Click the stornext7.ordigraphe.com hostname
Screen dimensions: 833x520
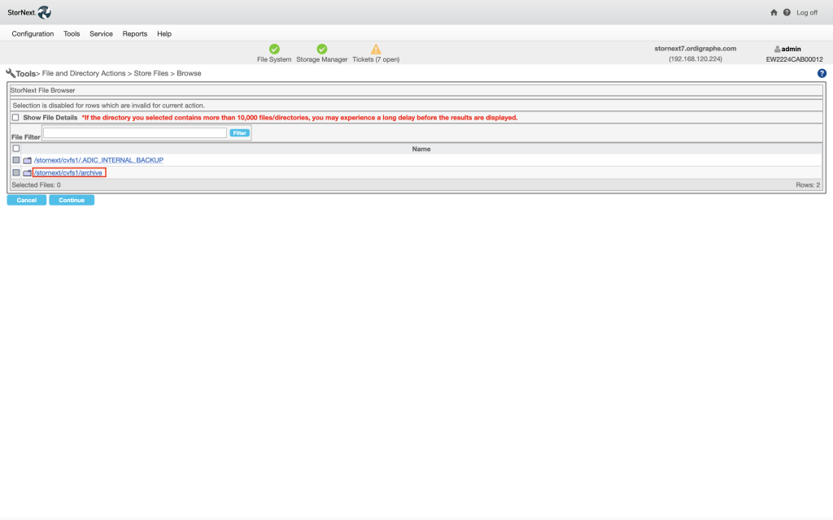point(696,48)
